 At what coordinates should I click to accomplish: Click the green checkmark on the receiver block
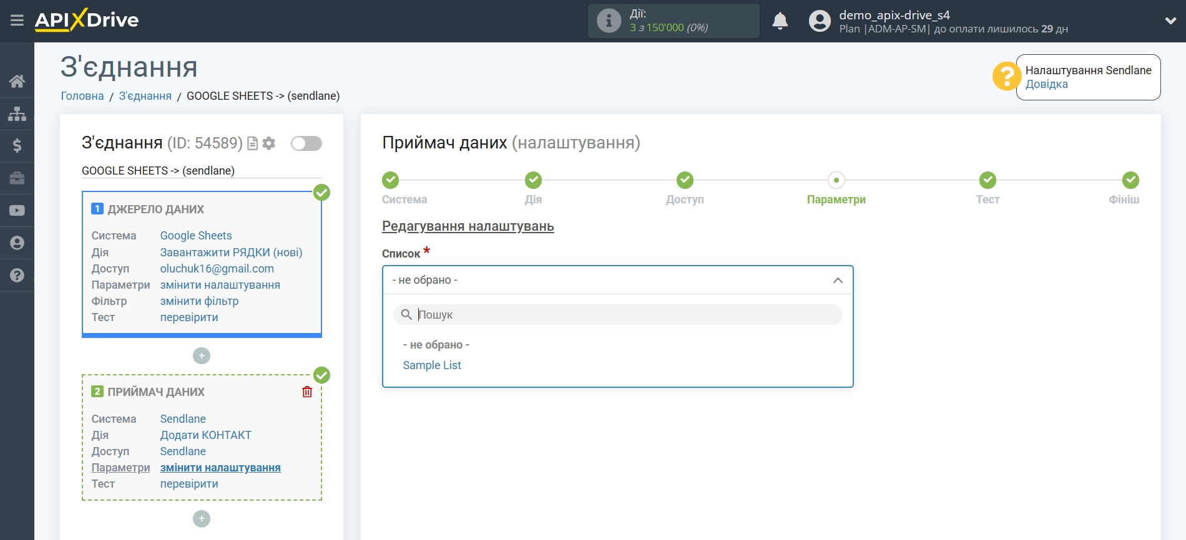(x=321, y=375)
